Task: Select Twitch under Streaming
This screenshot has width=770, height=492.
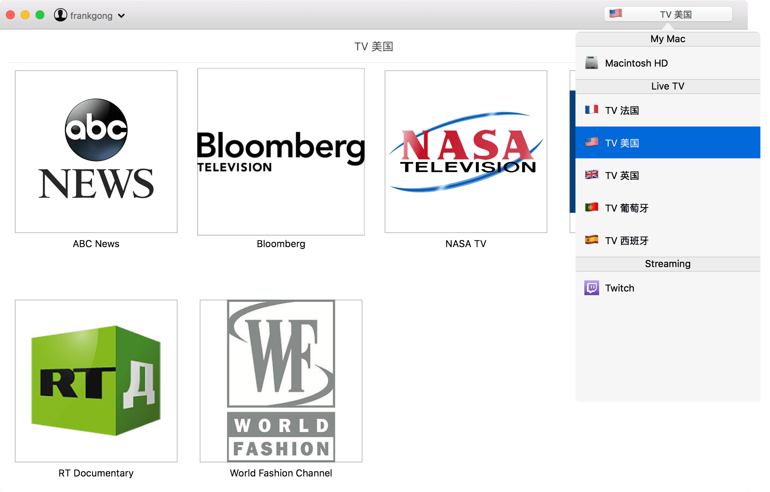Action: [x=668, y=288]
